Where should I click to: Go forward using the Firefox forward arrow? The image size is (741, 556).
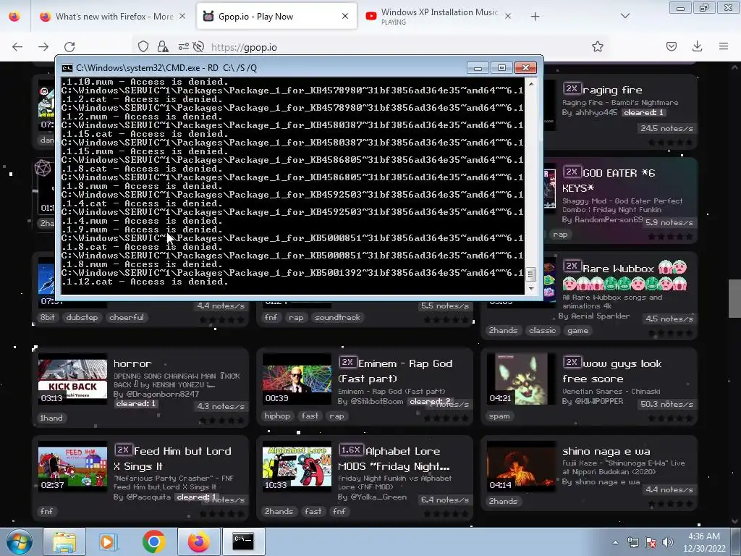pyautogui.click(x=43, y=47)
